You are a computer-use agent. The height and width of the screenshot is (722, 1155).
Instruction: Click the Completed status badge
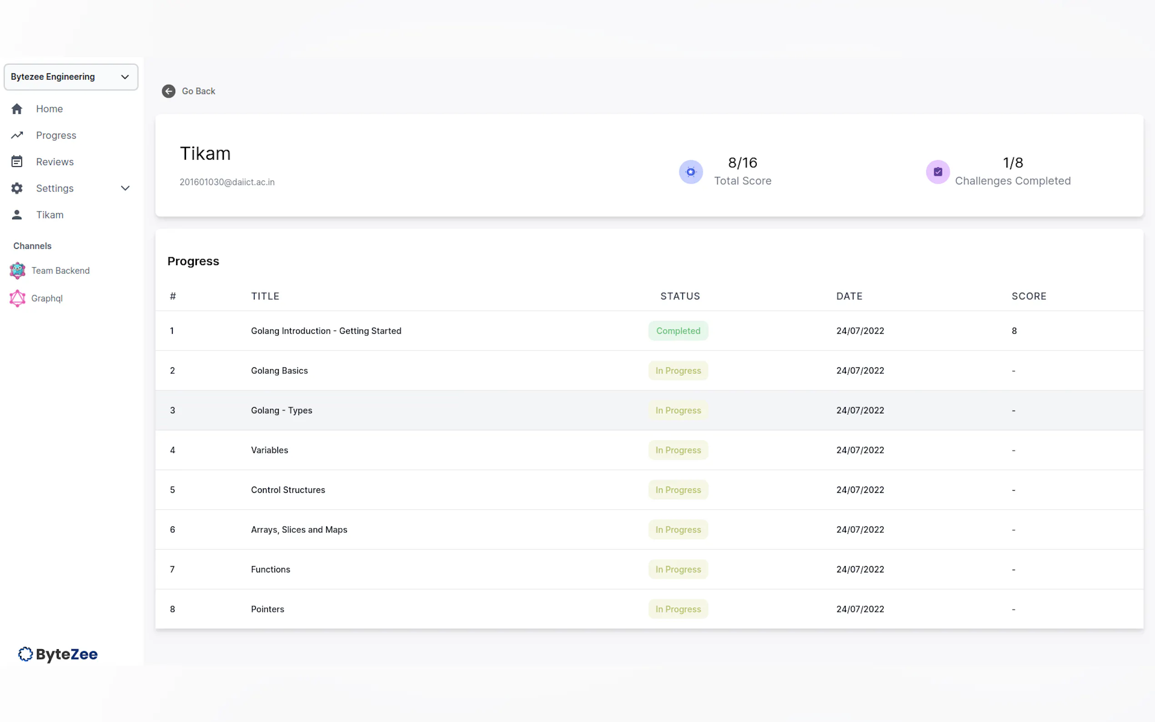678,331
